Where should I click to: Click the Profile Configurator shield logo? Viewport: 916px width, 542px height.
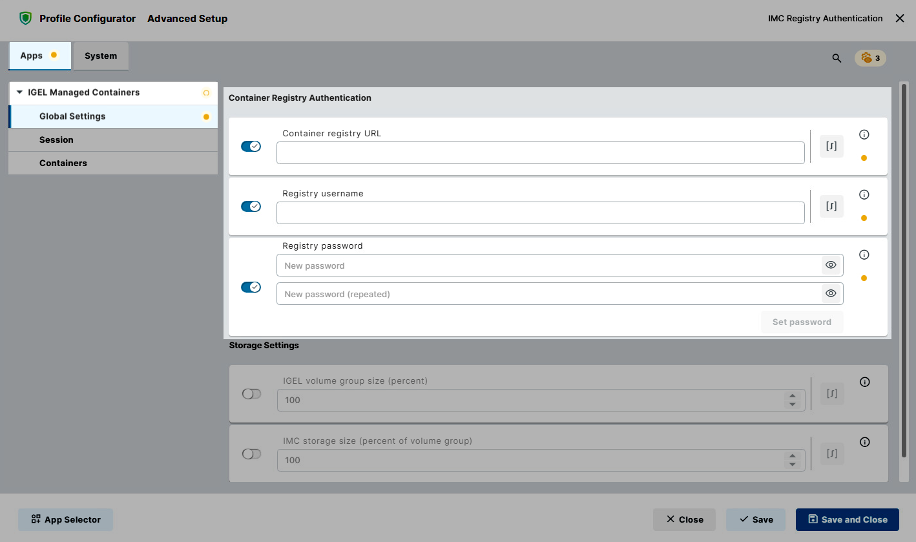pos(25,19)
